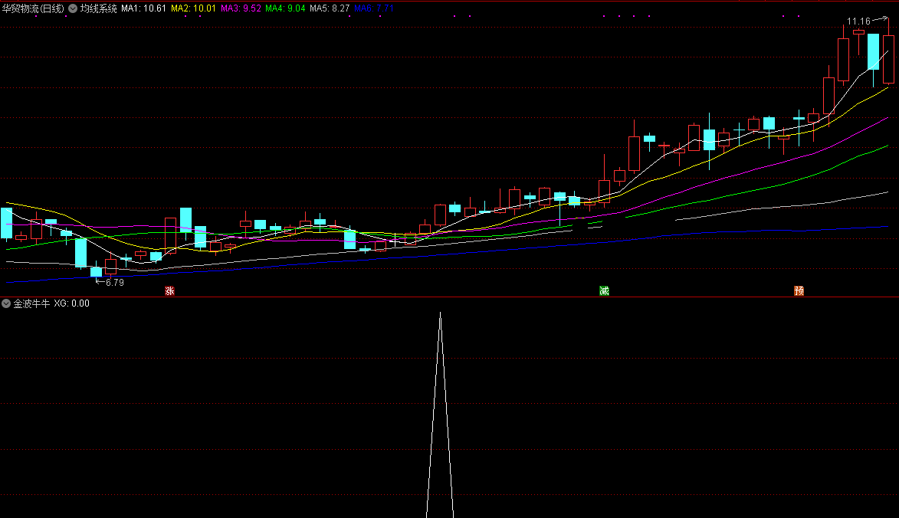
Task: Click the 金波牛牛 indicator name
Action: coord(31,303)
